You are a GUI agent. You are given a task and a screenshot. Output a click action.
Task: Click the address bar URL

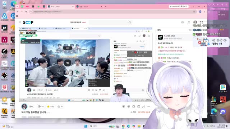[x=47, y=11]
